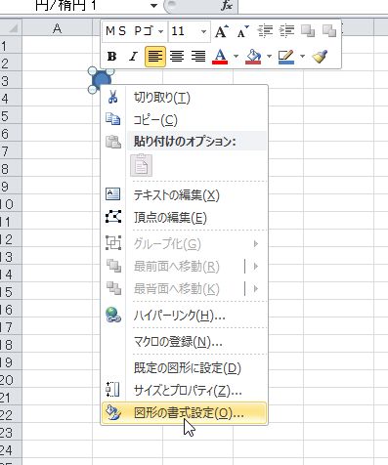Click the disabled paste option icon
This screenshot has height=465, width=388.
click(141, 165)
